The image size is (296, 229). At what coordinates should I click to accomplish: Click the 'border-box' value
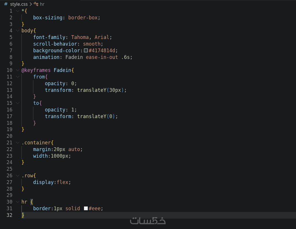pos(83,18)
